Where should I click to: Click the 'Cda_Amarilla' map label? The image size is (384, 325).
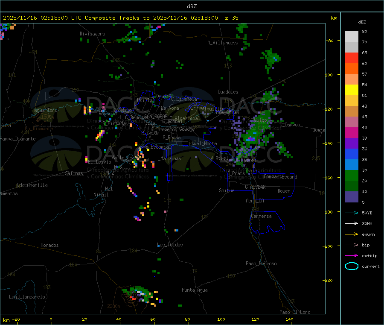pyautogui.click(x=32, y=185)
